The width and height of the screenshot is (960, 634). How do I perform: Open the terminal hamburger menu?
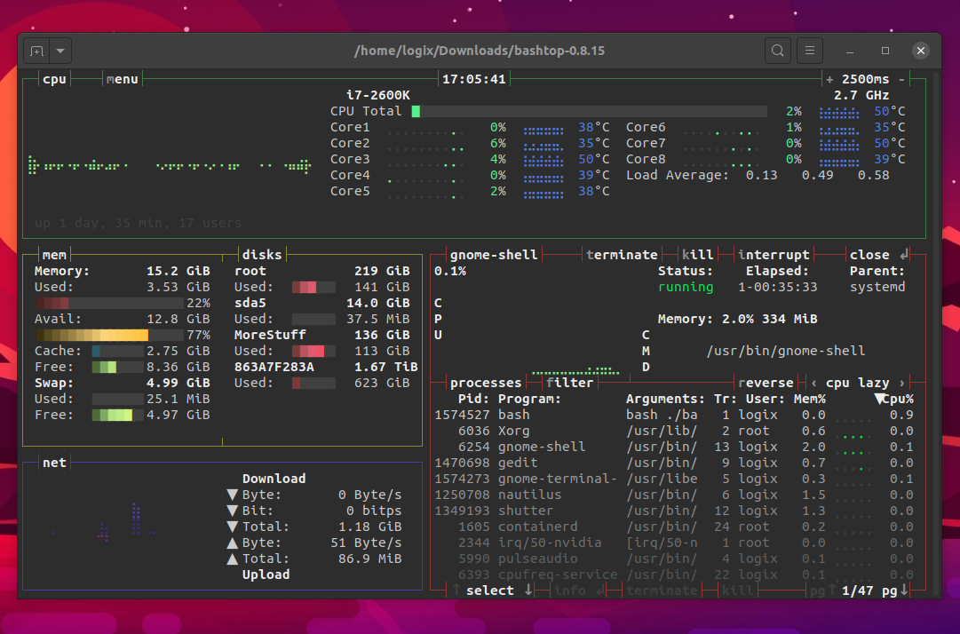809,51
